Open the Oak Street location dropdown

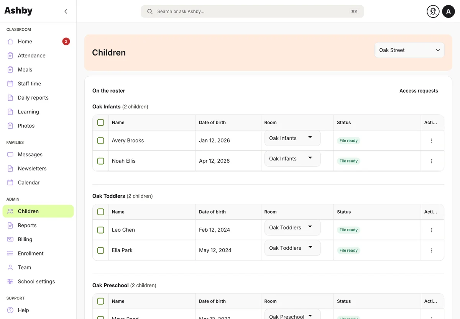click(x=409, y=50)
